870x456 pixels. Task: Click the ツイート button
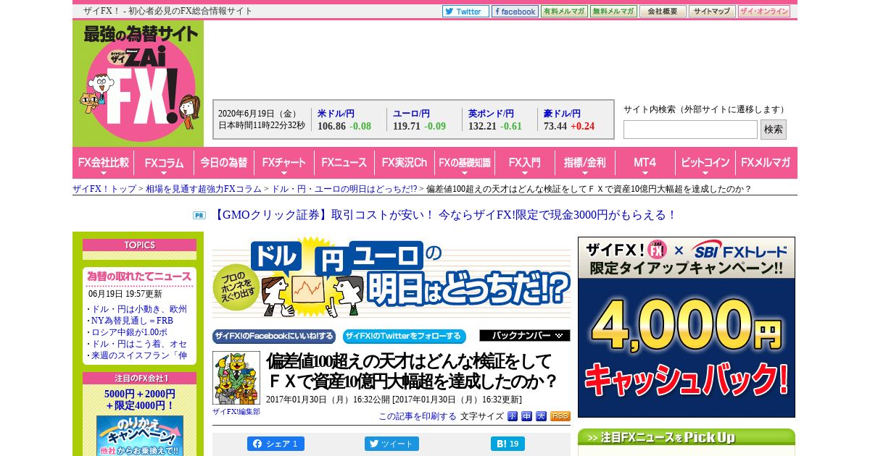click(x=391, y=444)
